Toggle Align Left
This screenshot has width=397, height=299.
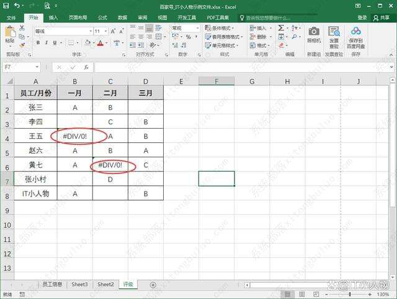[x=133, y=37]
